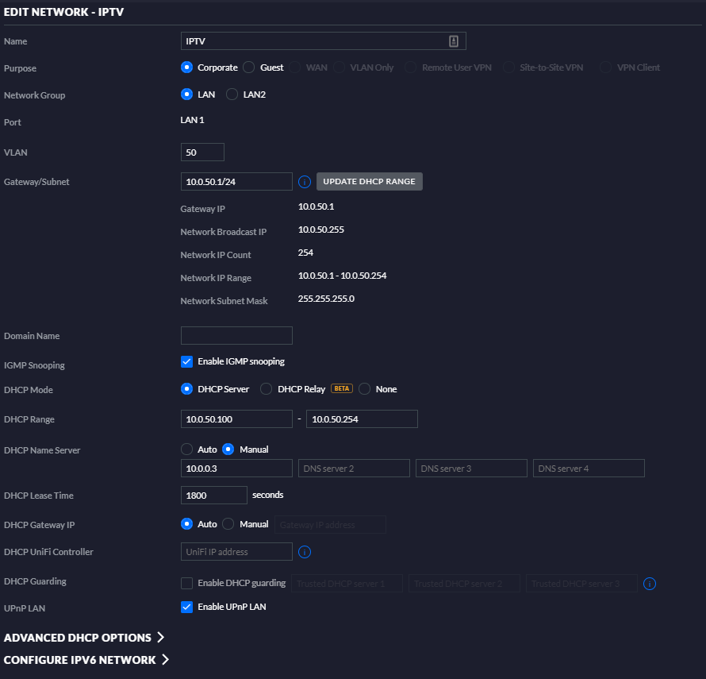
Task: Click the info icon beside Trusted DHCP server 3
Action: point(650,583)
